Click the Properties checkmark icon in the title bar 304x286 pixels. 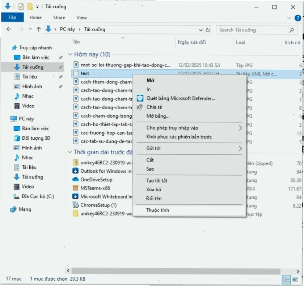(21, 7)
